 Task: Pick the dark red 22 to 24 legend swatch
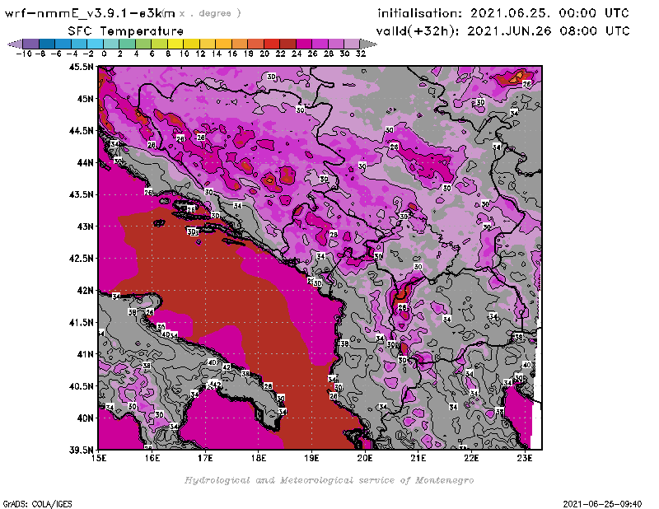(x=287, y=44)
